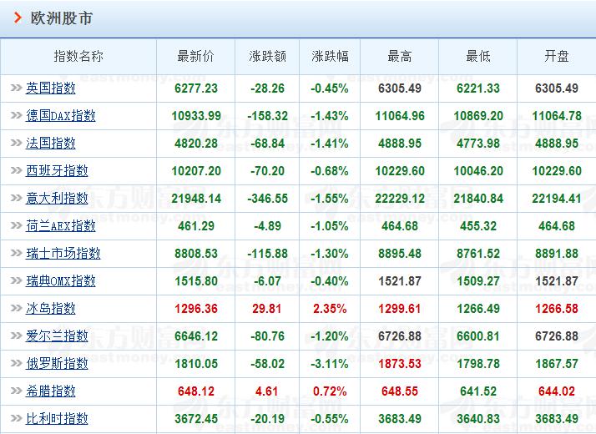This screenshot has height=434, width=596.
Task: Select the 最高 column header
Action: [x=400, y=57]
